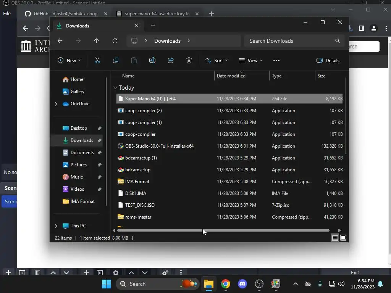
Task: Expand OneDrive in navigation pane
Action: click(x=56, y=104)
